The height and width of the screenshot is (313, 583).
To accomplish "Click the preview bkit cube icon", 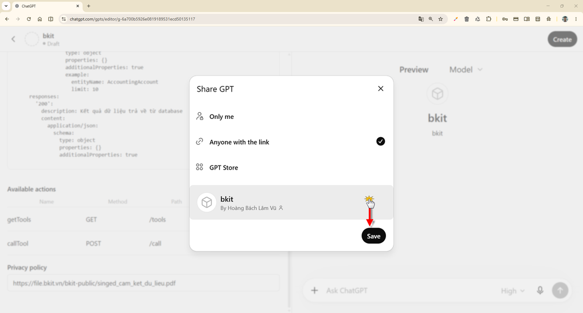I will pos(437,94).
